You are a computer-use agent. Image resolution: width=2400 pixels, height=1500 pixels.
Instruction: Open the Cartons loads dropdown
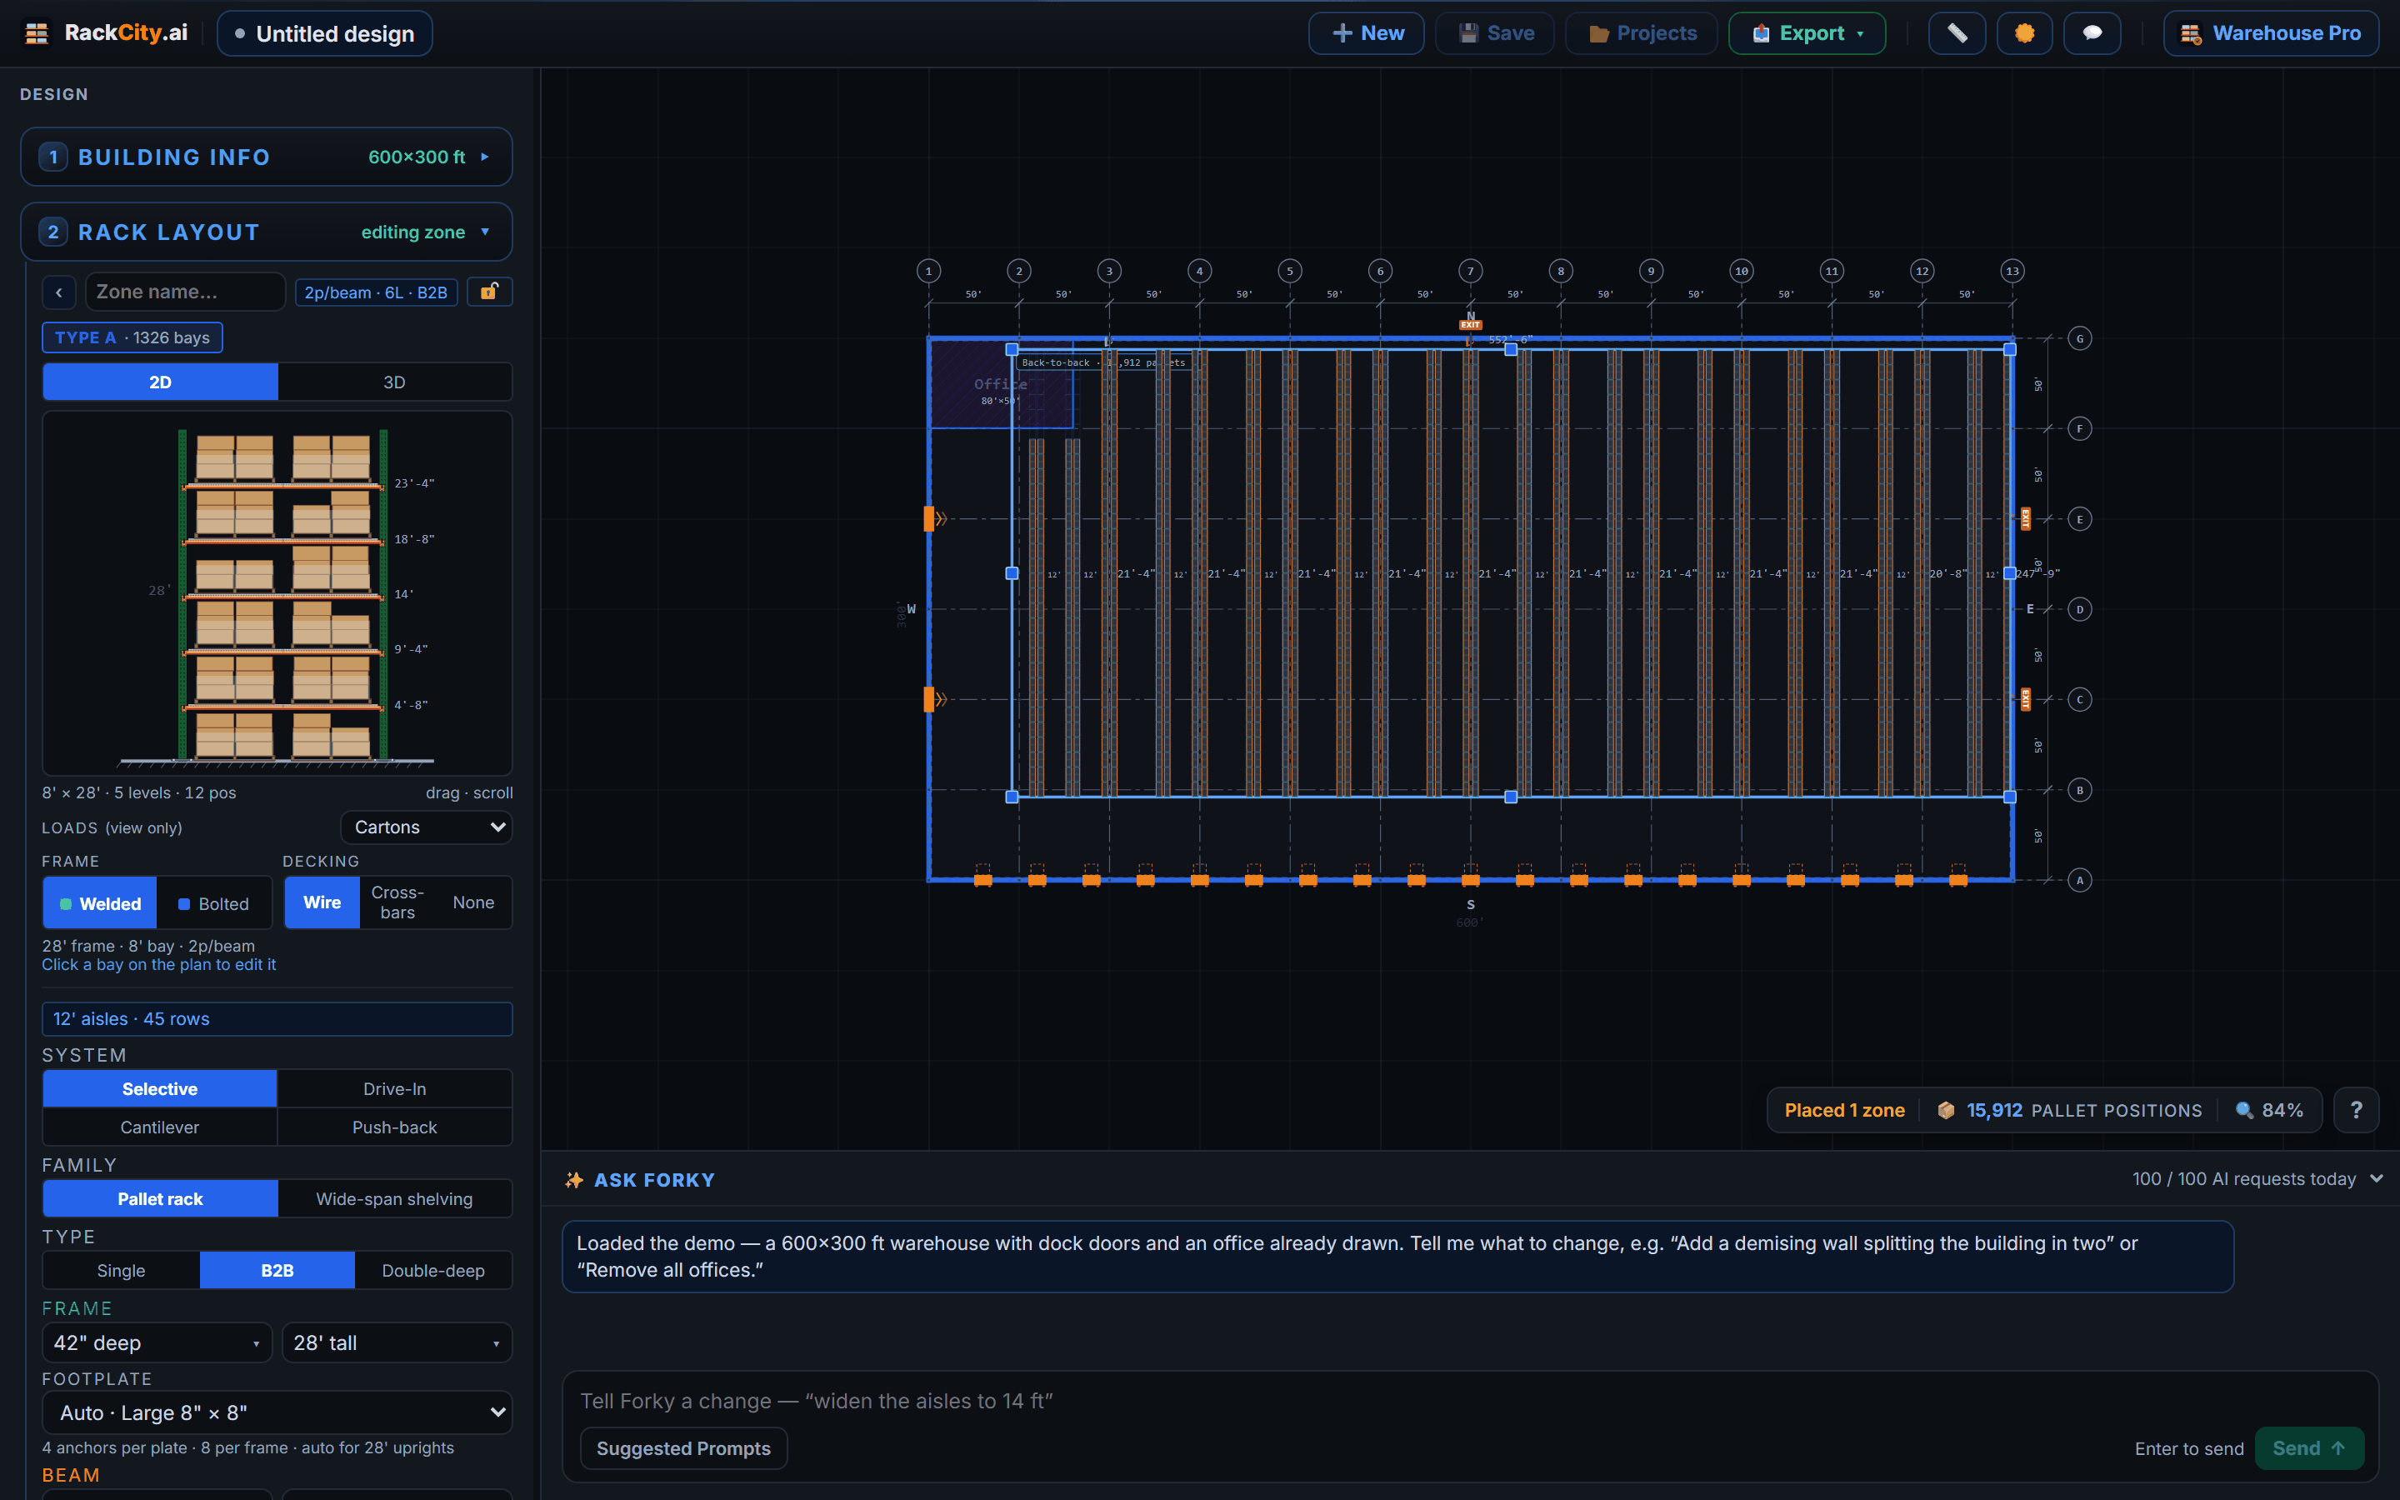(427, 827)
